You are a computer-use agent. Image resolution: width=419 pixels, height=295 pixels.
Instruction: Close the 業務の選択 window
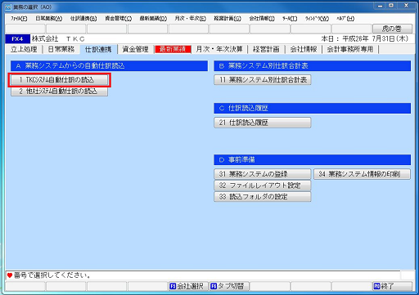406,6
